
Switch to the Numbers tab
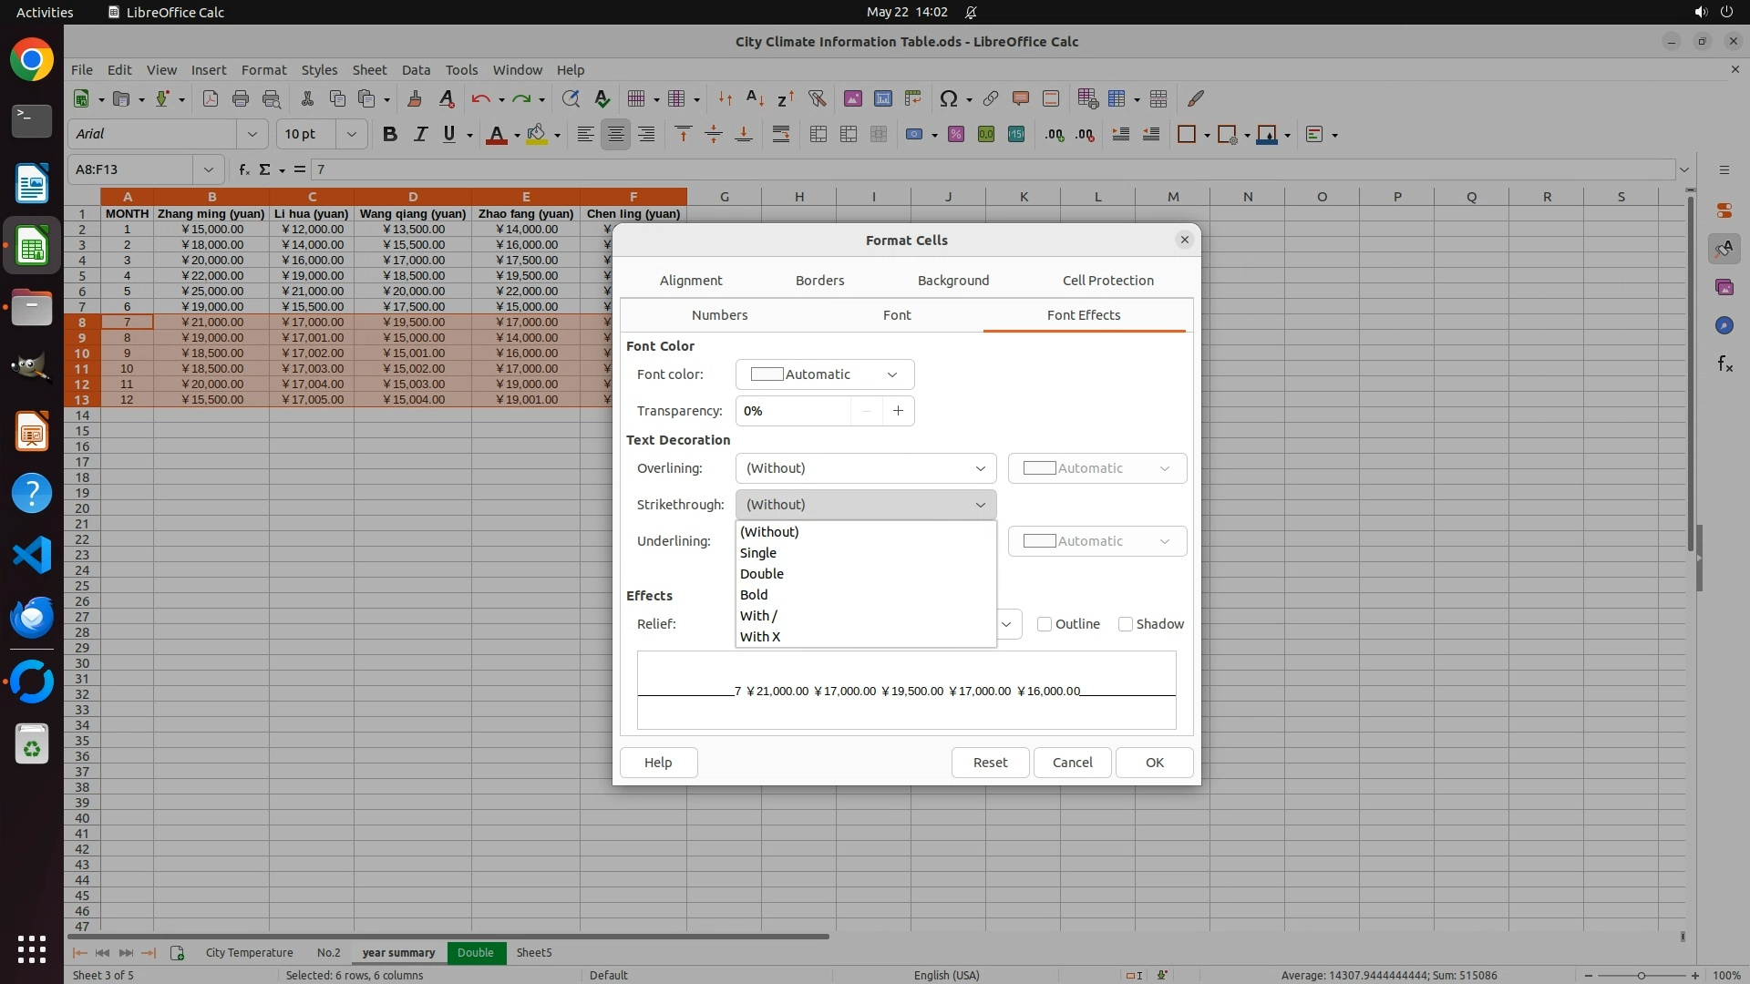pyautogui.click(x=719, y=315)
